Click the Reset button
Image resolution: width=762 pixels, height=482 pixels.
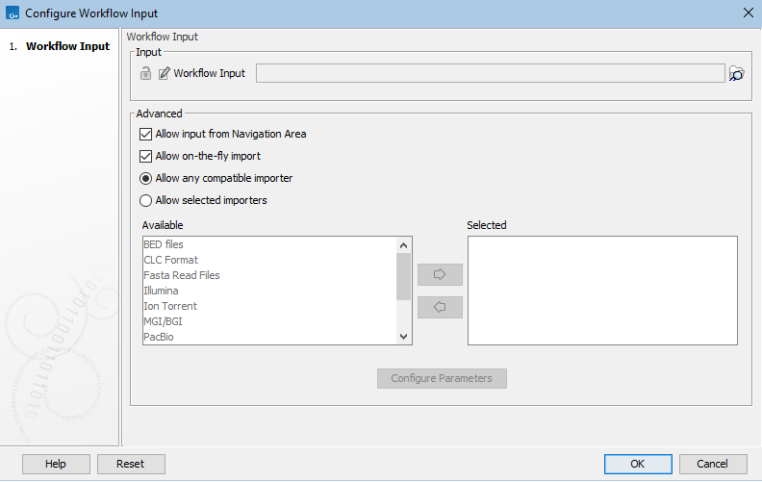131,464
